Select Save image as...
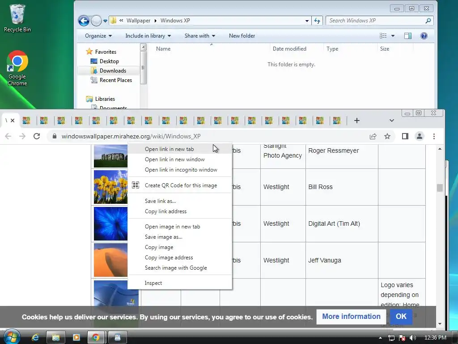The image size is (458, 344). (x=180, y=237)
